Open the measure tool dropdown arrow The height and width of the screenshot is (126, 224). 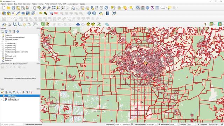pyautogui.click(x=167, y=8)
